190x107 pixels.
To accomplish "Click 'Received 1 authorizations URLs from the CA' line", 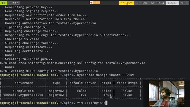I will (43, 19).
